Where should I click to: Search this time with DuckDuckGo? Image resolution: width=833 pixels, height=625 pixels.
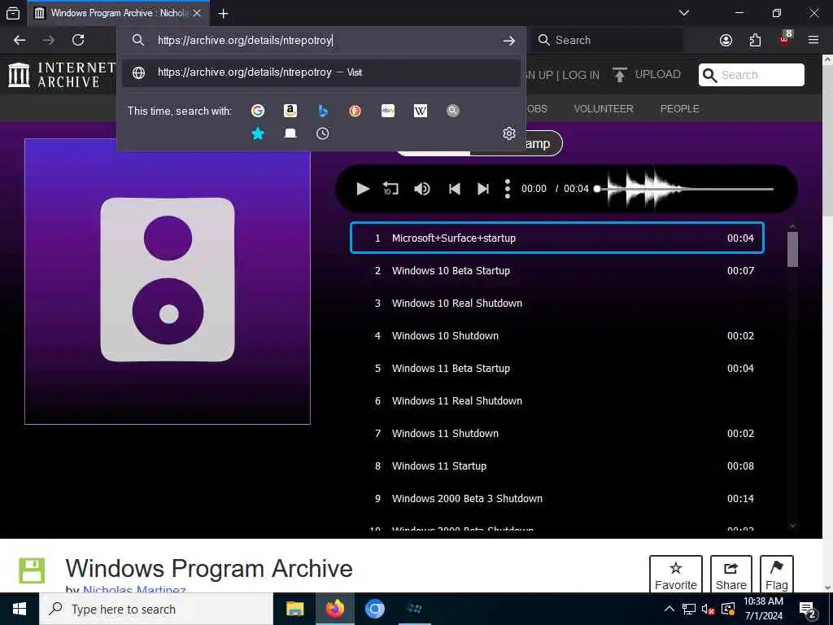pyautogui.click(x=355, y=111)
